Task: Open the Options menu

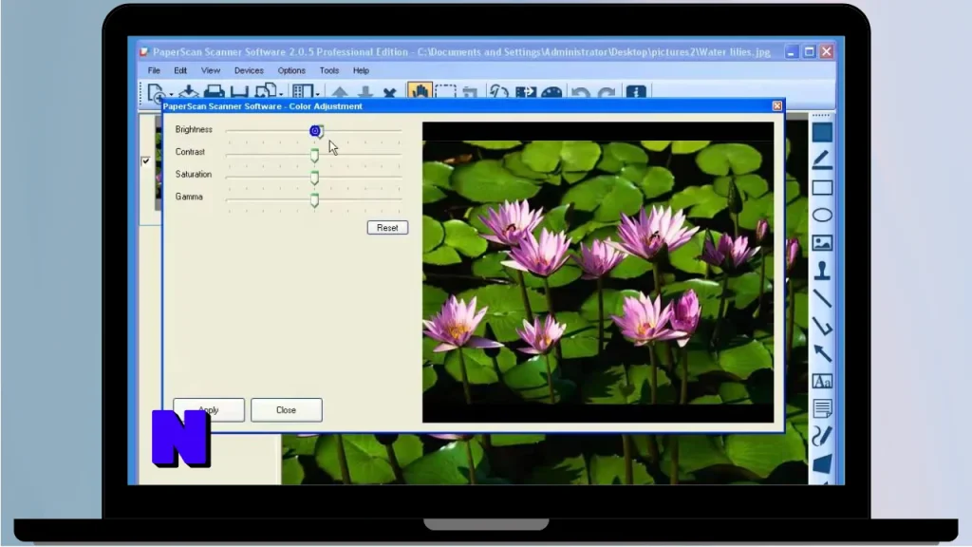Action: [291, 70]
